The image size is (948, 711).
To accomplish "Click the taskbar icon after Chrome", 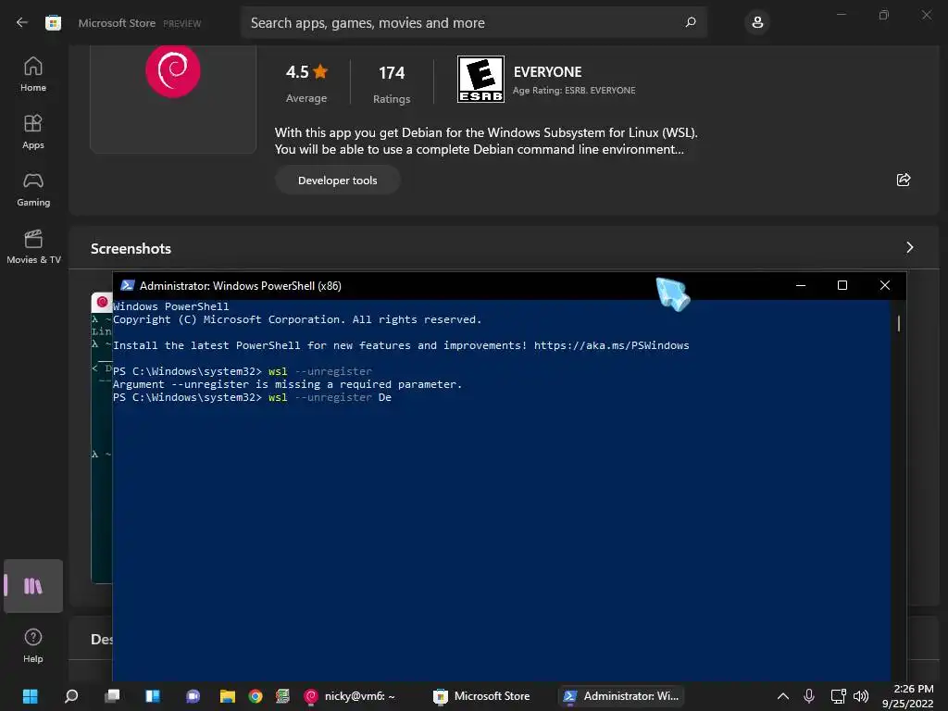I will click(x=283, y=696).
